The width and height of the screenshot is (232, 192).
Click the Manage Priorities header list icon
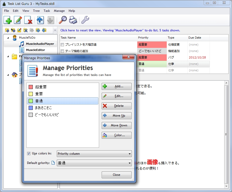tap(33, 71)
